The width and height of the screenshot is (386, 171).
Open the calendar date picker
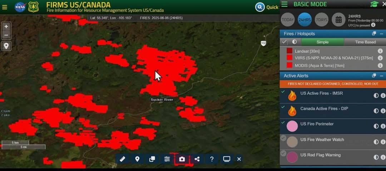(338, 19)
